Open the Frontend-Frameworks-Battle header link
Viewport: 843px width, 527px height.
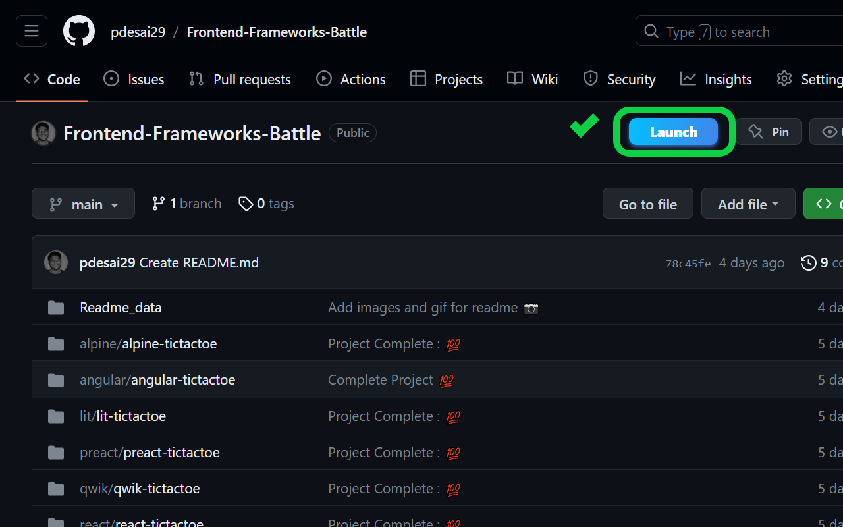tap(277, 32)
